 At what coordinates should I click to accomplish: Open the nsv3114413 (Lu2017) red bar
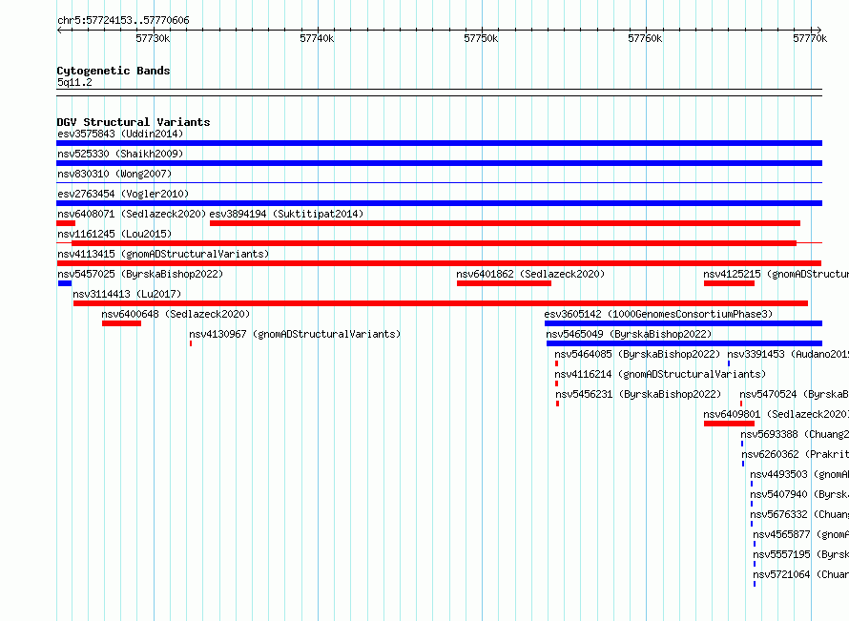tap(441, 303)
